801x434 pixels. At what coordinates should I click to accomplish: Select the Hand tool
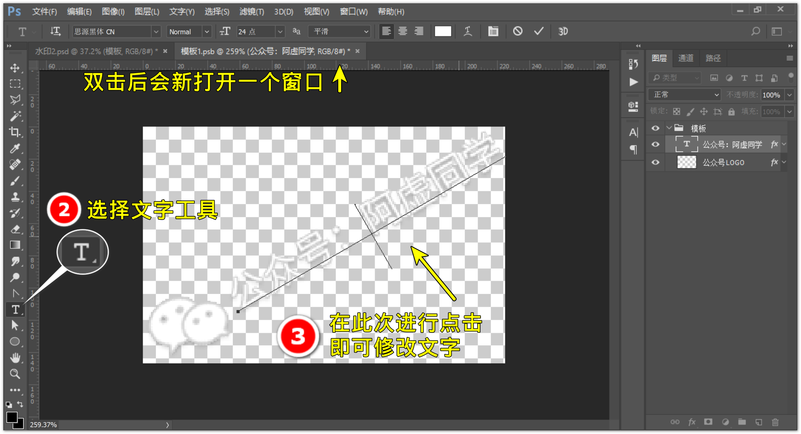point(15,358)
